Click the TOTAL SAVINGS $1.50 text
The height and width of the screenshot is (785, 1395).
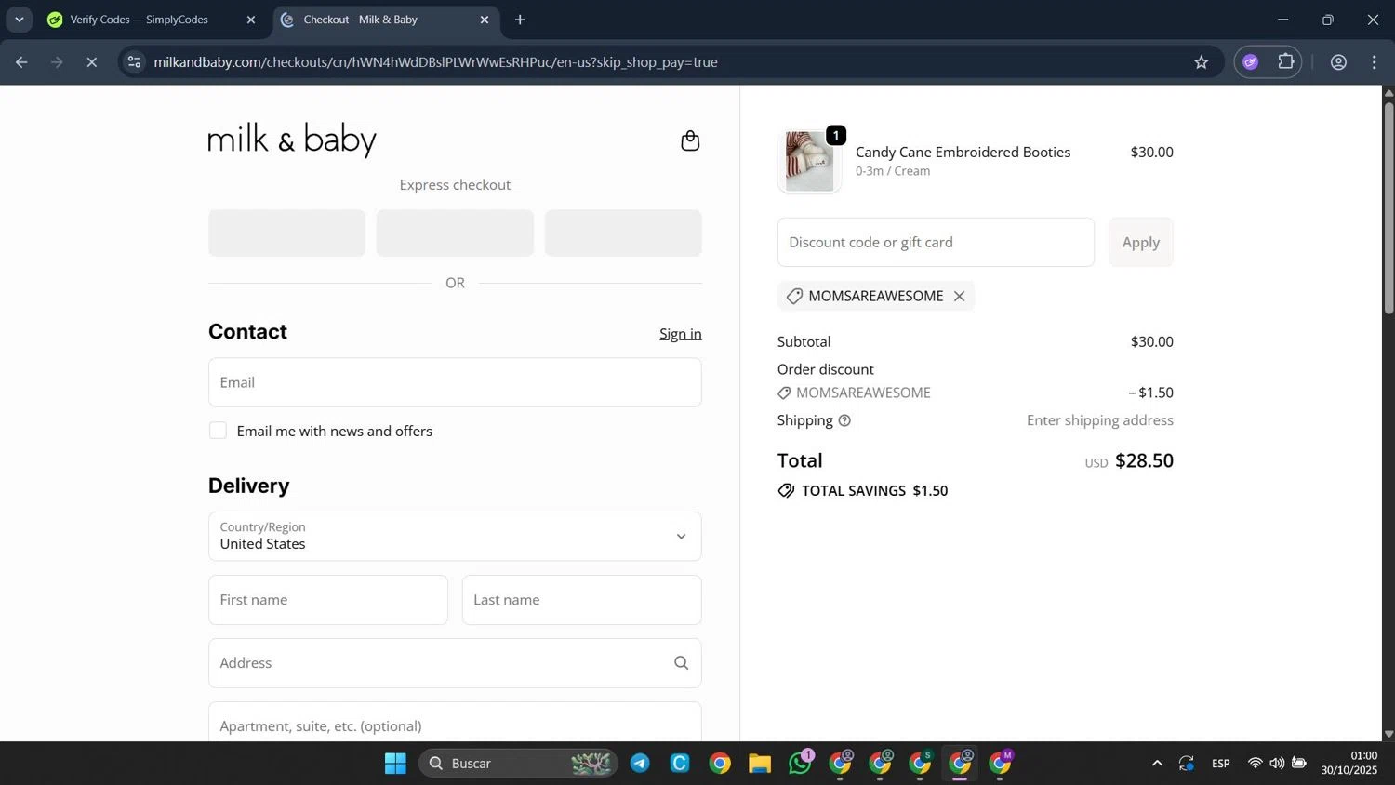(x=874, y=491)
